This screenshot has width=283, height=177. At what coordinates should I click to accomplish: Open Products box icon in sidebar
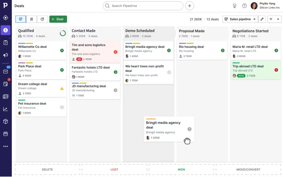tap(6, 121)
